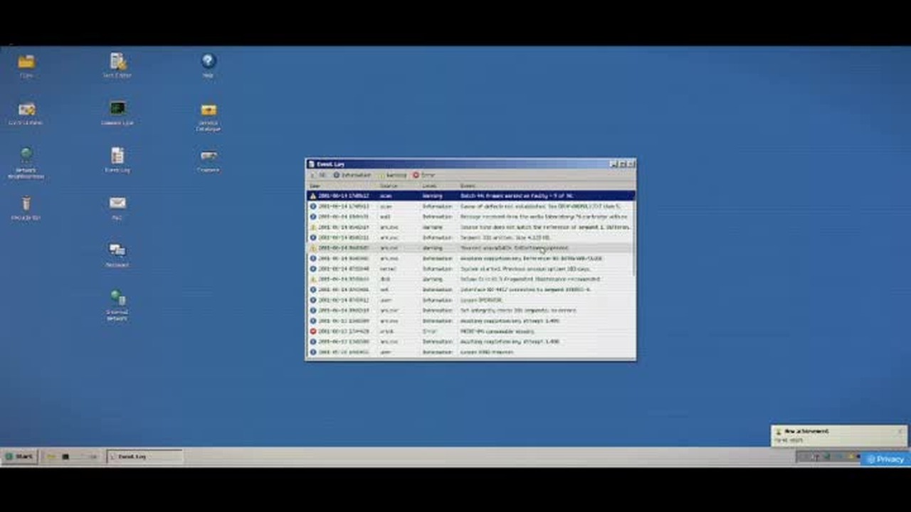This screenshot has width=911, height=512.
Task: Sort events by the Date column header
Action: 342,186
